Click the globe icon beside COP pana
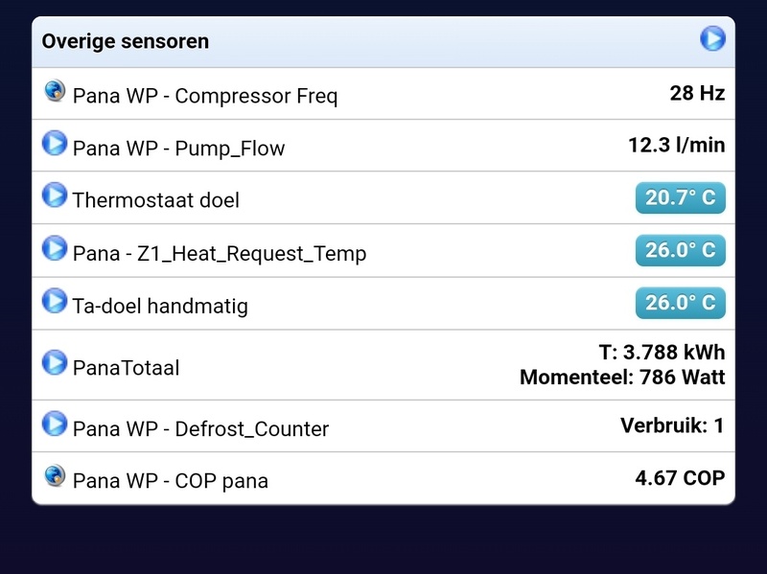Viewport: 767px width, 574px height. pyautogui.click(x=55, y=475)
